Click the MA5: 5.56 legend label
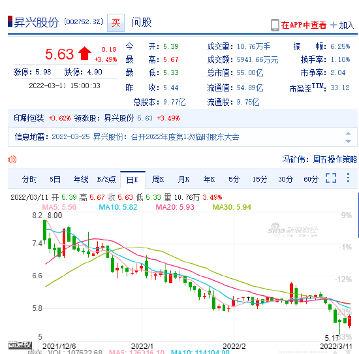 click(x=59, y=207)
